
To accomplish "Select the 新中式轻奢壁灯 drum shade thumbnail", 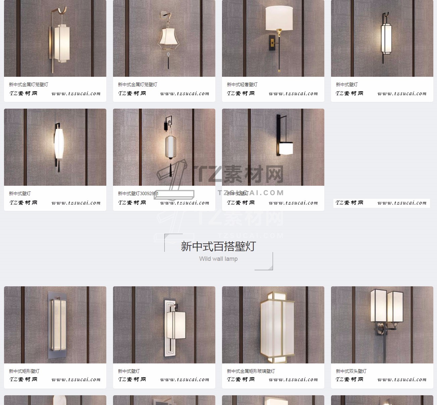I will [273, 38].
